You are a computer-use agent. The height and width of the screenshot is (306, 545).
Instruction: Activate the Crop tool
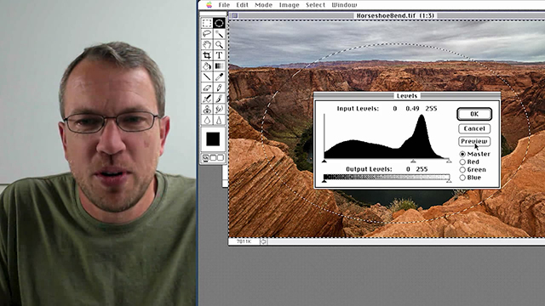[x=207, y=55]
